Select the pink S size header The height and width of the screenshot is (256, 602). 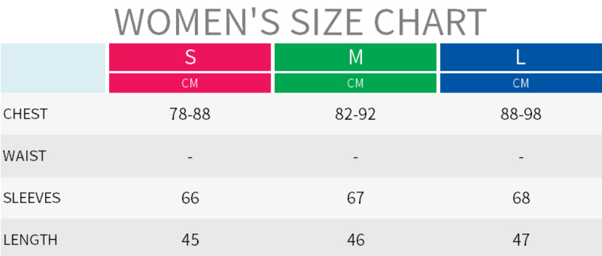tap(190, 57)
